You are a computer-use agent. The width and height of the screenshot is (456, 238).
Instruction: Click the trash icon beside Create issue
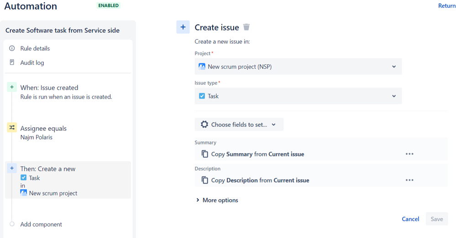point(246,27)
